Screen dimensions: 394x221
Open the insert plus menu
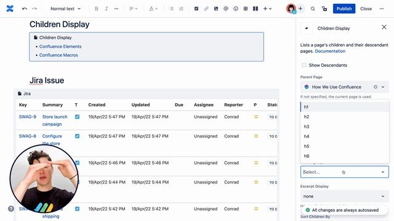(267, 9)
